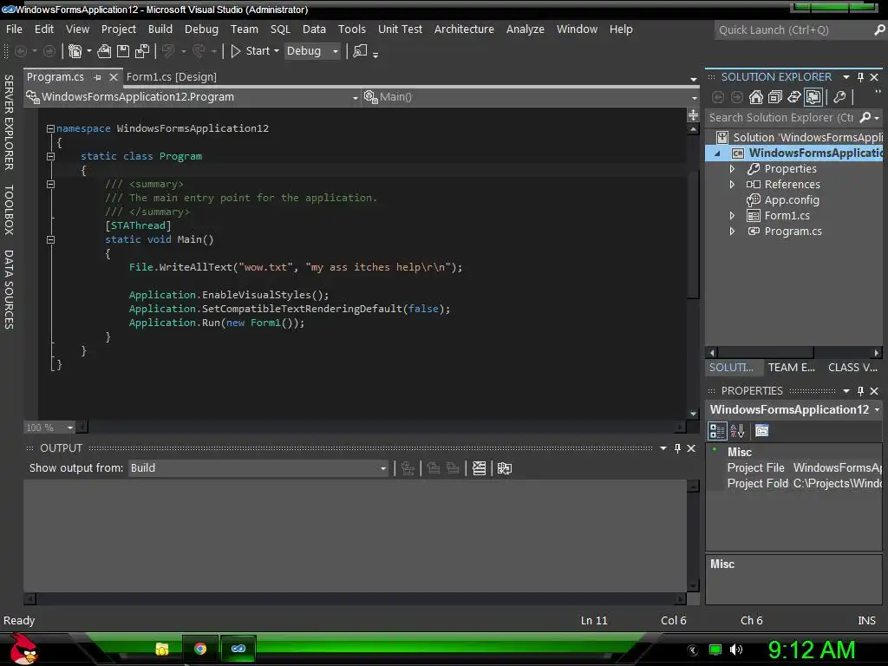888x666 pixels.
Task: Click the Clear All icon in Output panel
Action: click(x=479, y=468)
